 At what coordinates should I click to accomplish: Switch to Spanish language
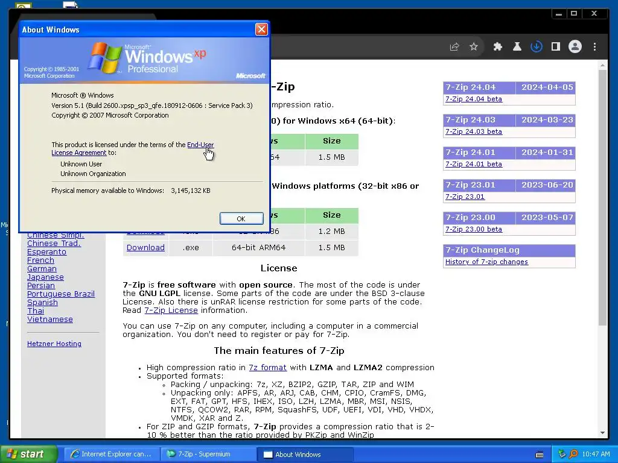pyautogui.click(x=42, y=303)
